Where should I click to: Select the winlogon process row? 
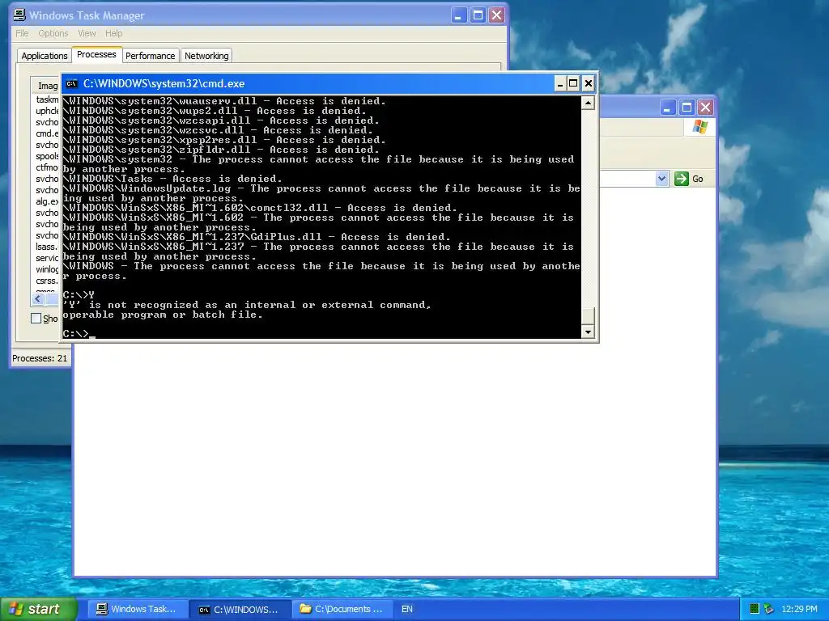[x=47, y=269]
